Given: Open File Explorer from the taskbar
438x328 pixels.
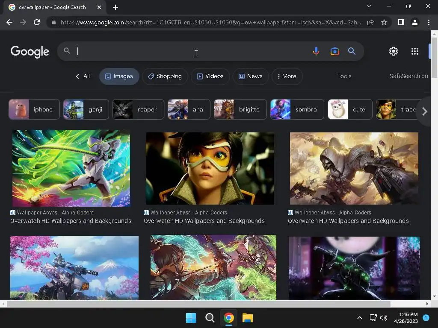Looking at the screenshot, I should (248, 318).
